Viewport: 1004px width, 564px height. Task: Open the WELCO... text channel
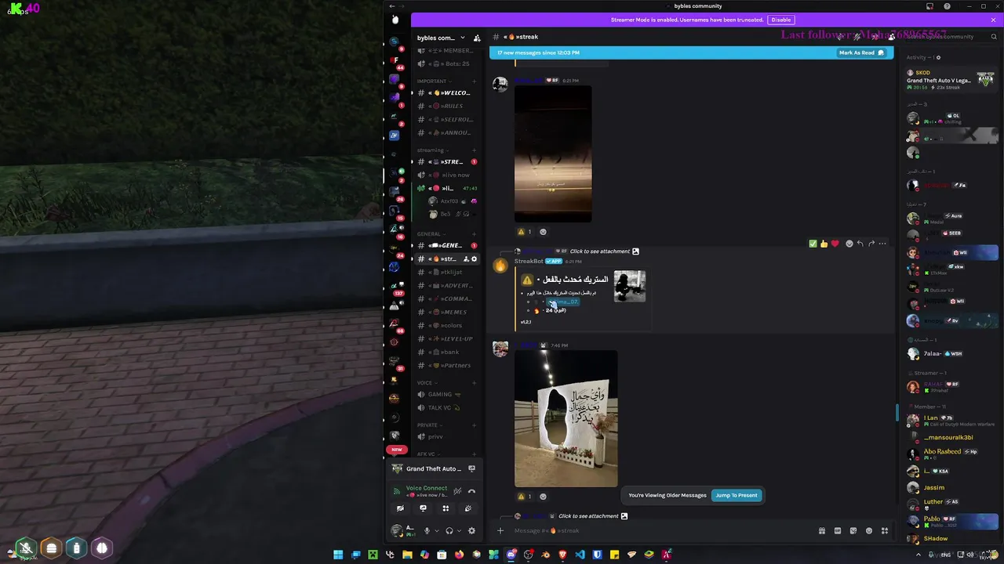point(447,92)
